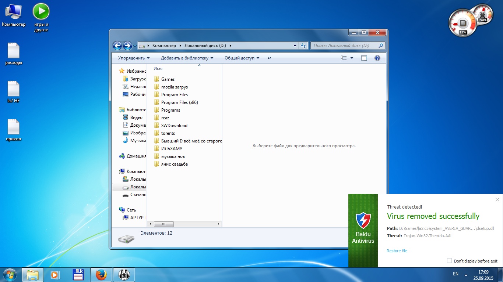Click the refresh icon beside address bar

click(x=303, y=46)
